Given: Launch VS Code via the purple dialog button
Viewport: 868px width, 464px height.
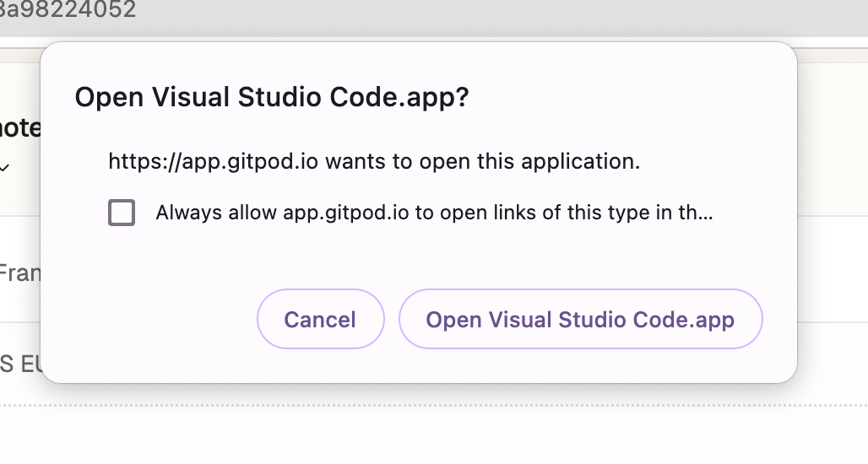Looking at the screenshot, I should point(581,319).
